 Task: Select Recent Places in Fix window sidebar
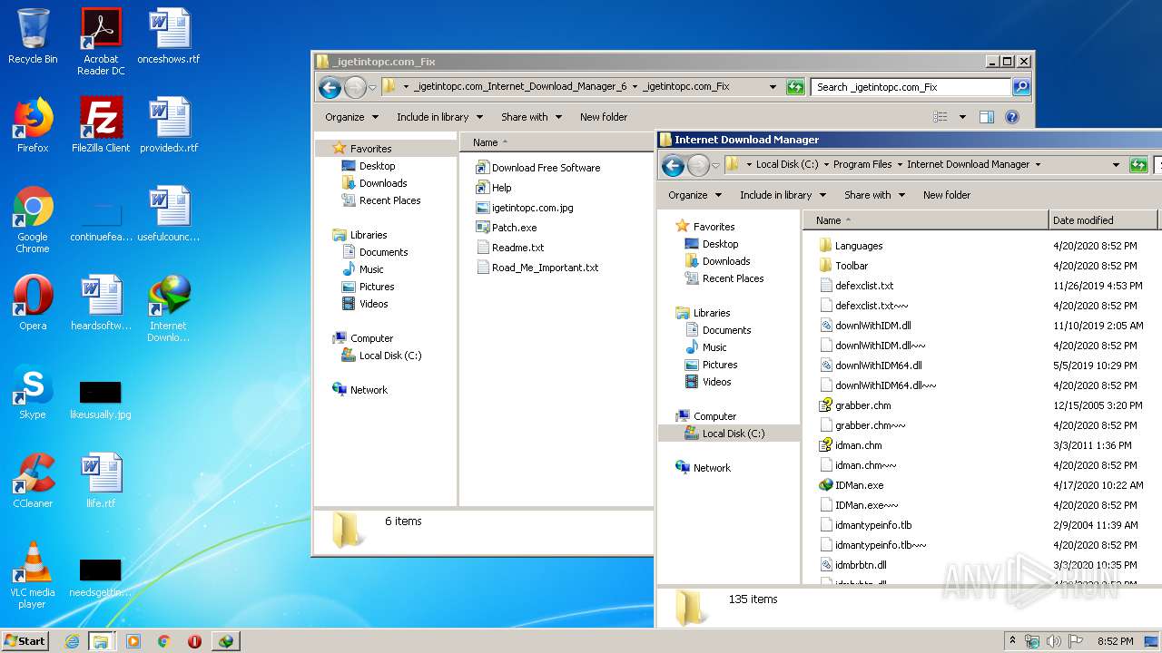389,200
